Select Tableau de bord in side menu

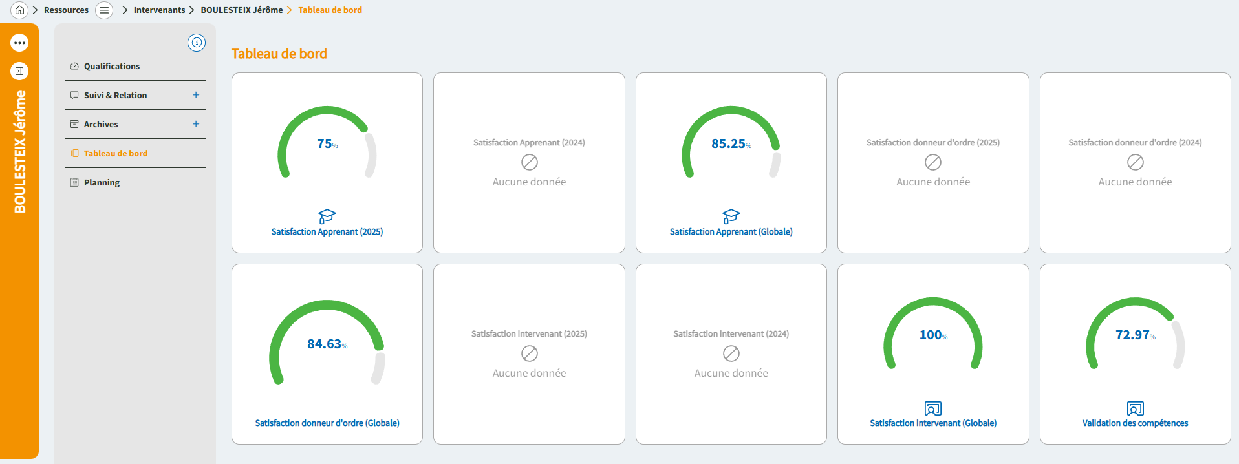115,153
